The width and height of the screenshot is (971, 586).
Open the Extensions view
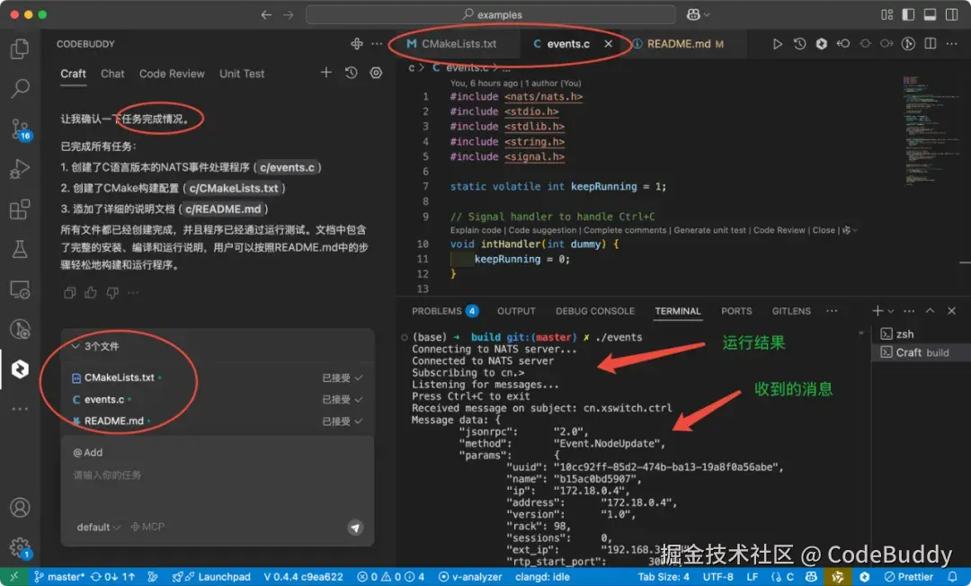20,209
